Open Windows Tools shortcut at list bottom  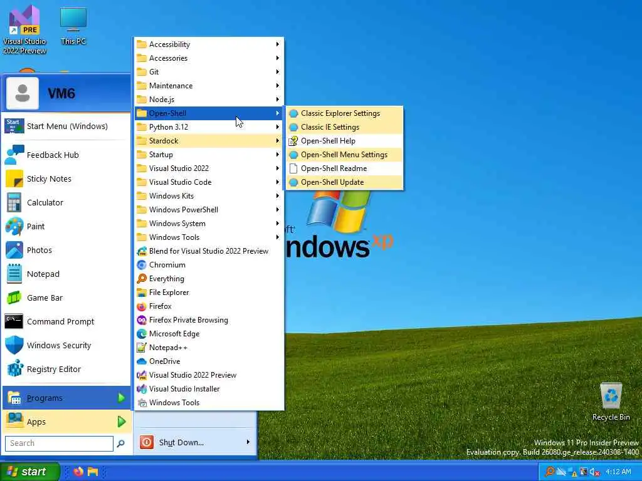pos(209,403)
